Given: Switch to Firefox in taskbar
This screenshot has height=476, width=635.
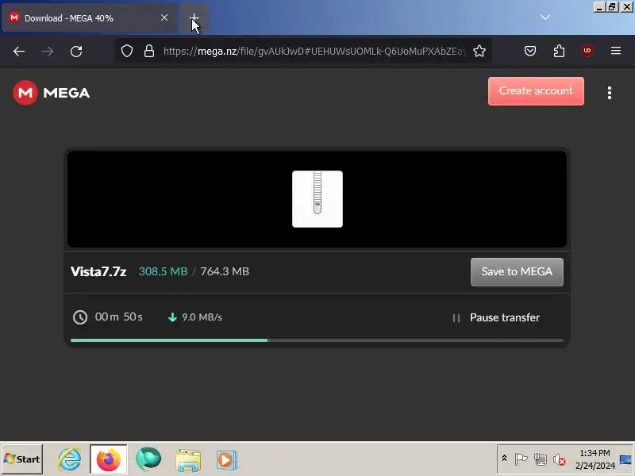Looking at the screenshot, I should (109, 459).
